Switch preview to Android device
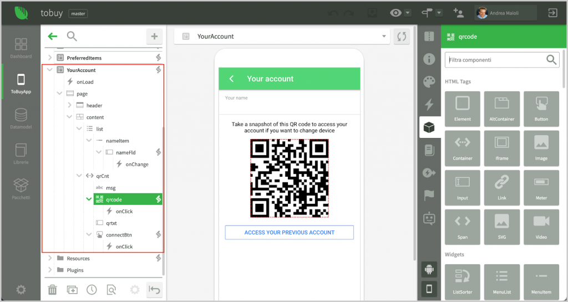Viewport: 568px width, 302px height. pyautogui.click(x=429, y=269)
